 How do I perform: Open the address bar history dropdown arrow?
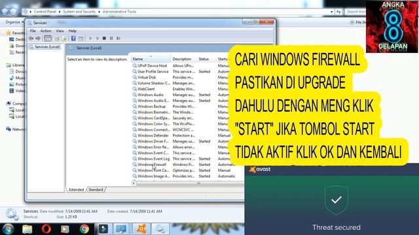click(332, 12)
